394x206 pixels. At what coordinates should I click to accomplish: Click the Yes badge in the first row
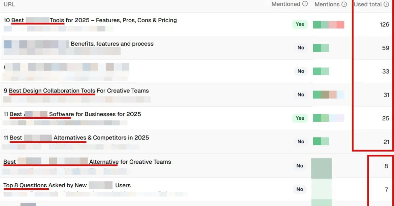300,24
